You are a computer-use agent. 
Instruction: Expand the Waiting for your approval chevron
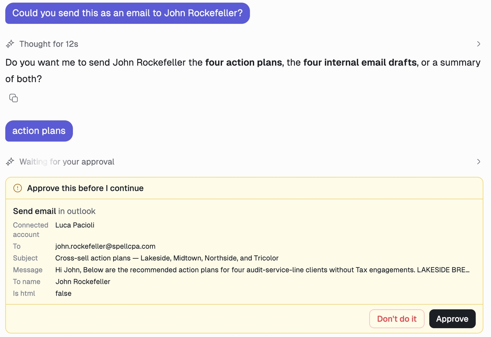tap(478, 161)
